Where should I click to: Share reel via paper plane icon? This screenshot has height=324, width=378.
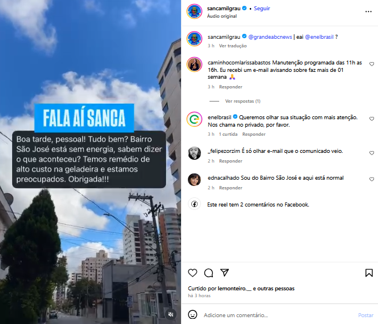[224, 273]
